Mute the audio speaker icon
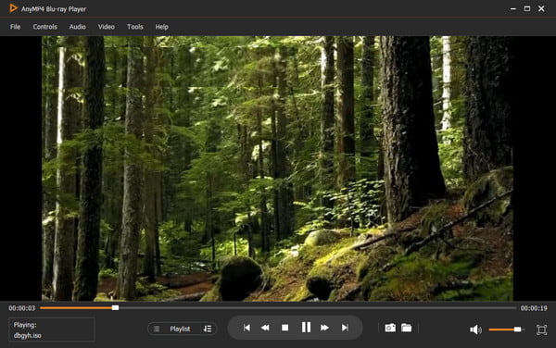Viewport: 556px width, 348px height. 475,329
